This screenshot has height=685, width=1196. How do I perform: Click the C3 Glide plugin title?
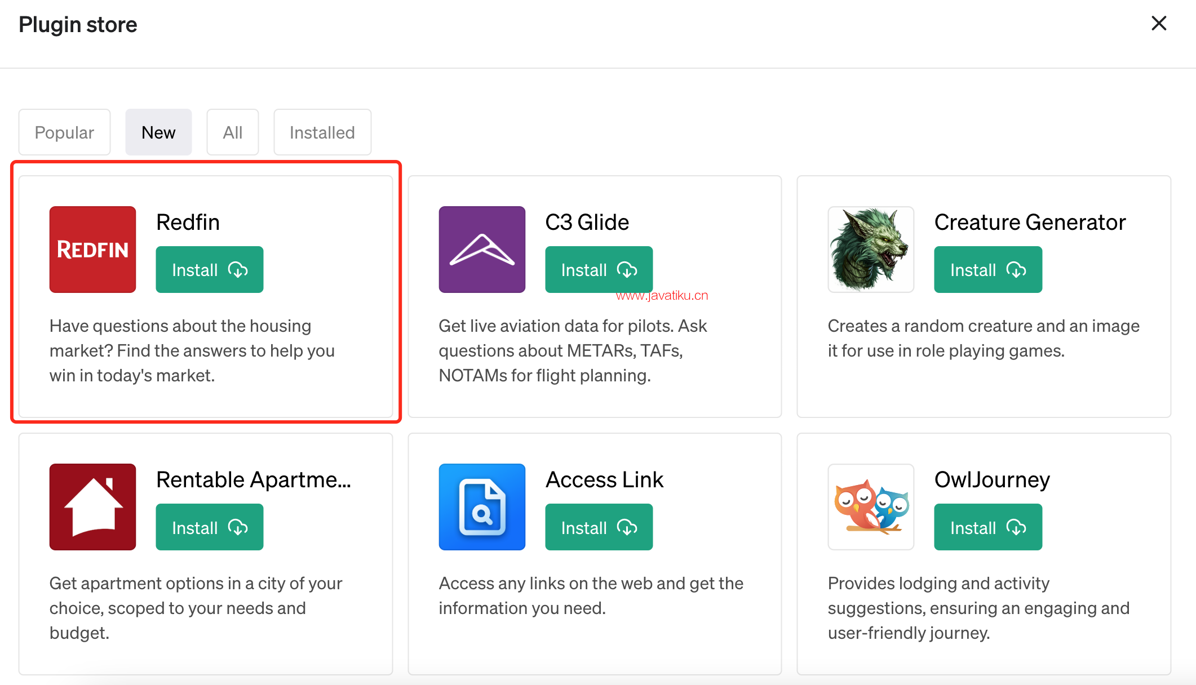[587, 222]
